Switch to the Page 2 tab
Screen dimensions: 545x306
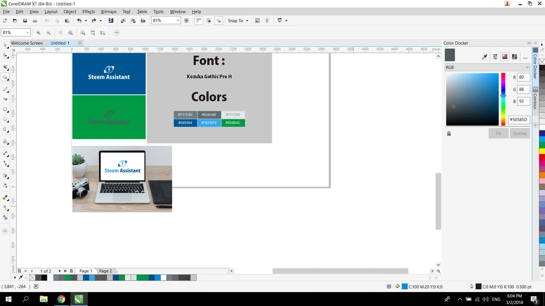click(x=106, y=271)
